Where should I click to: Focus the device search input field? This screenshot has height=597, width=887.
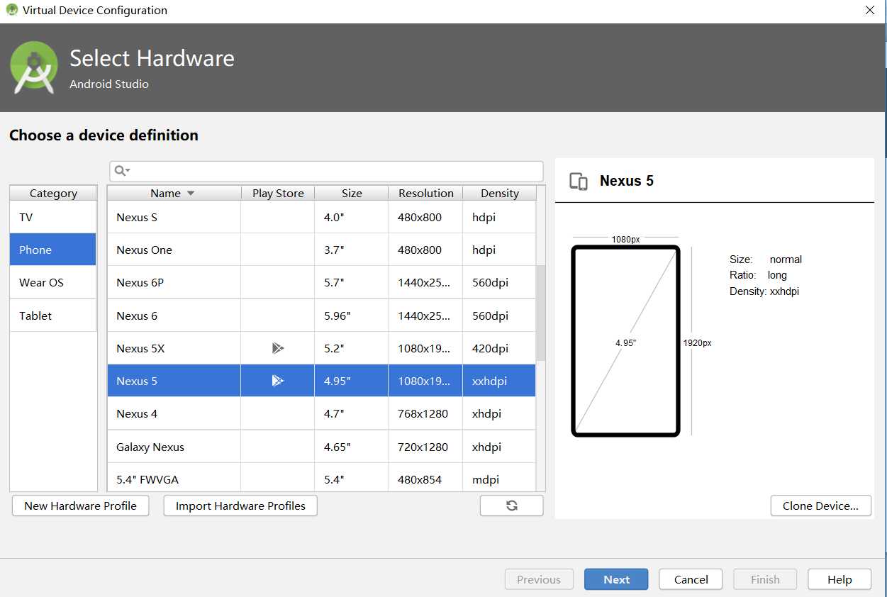326,171
